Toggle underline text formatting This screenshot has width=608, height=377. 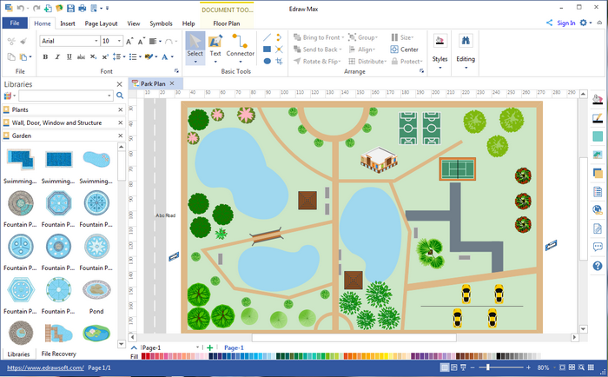click(69, 56)
